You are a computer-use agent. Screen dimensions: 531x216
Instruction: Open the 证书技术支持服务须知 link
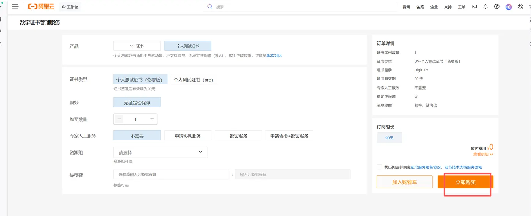463,167
